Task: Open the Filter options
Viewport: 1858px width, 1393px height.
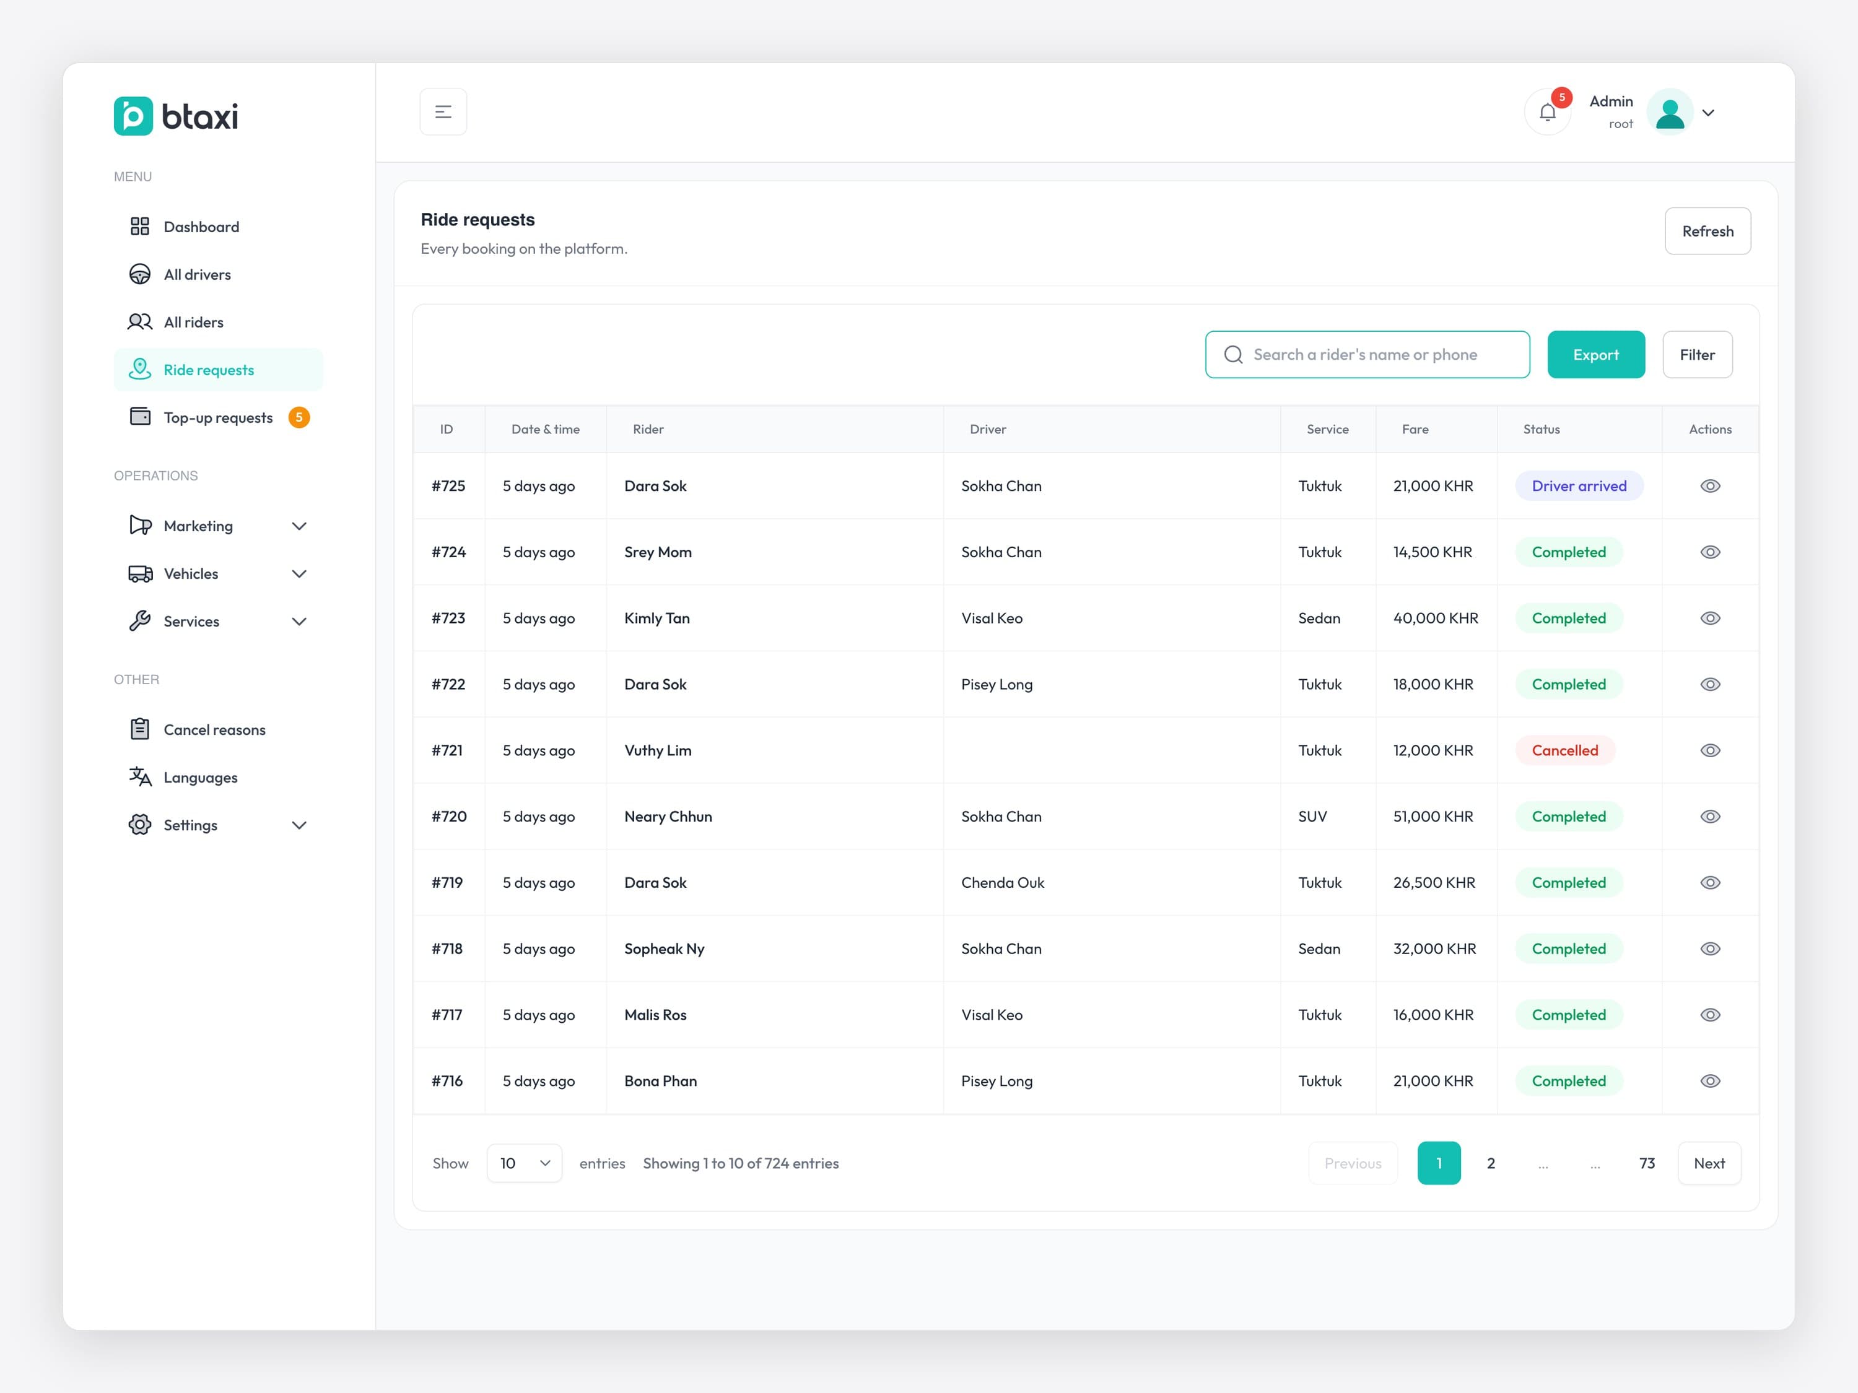Action: click(1698, 354)
